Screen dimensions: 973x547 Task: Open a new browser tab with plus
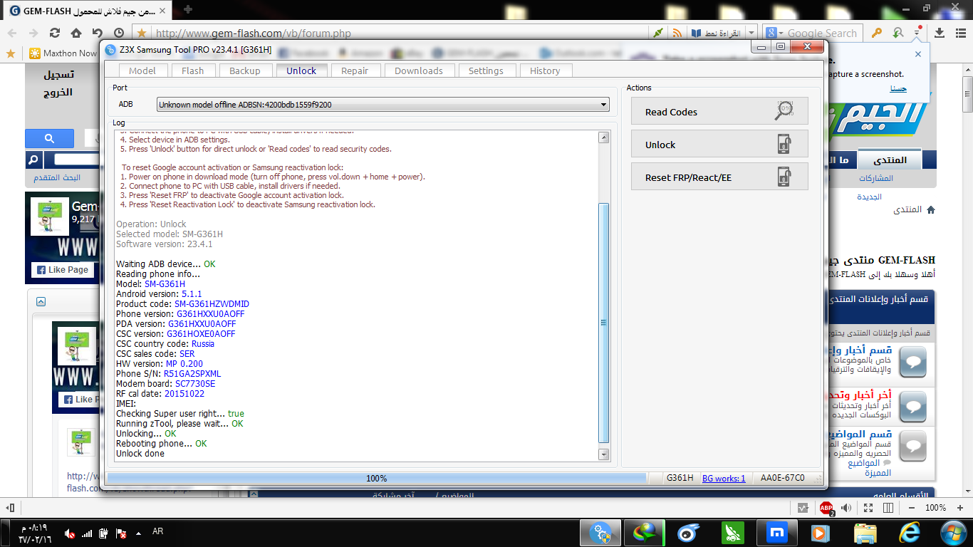click(188, 9)
